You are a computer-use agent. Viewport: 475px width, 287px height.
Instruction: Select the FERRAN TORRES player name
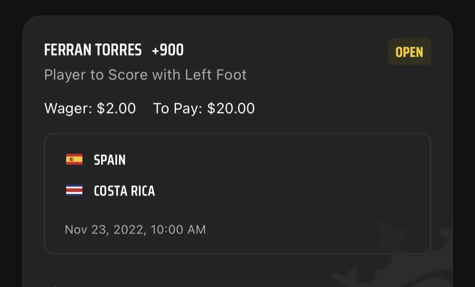click(x=93, y=51)
